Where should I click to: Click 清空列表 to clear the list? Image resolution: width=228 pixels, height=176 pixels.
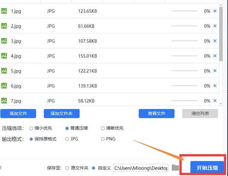coord(200,113)
